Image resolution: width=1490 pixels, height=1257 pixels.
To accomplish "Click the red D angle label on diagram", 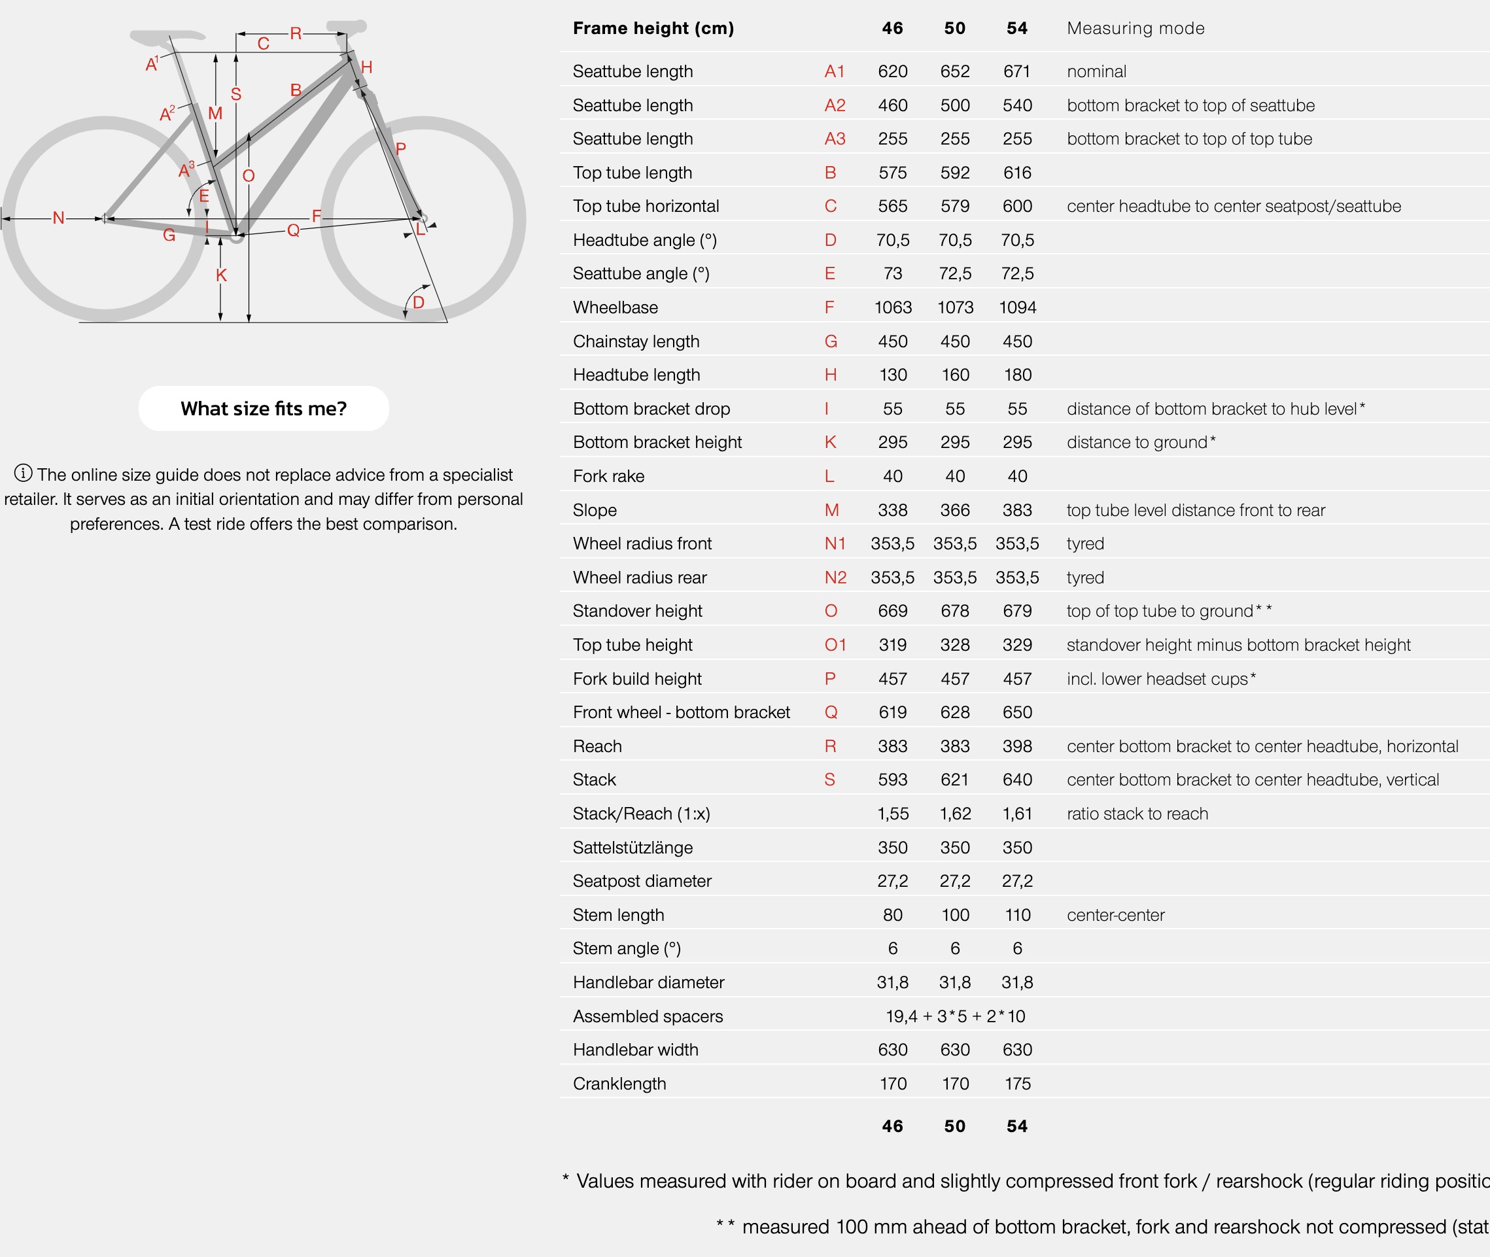I will coord(419,302).
